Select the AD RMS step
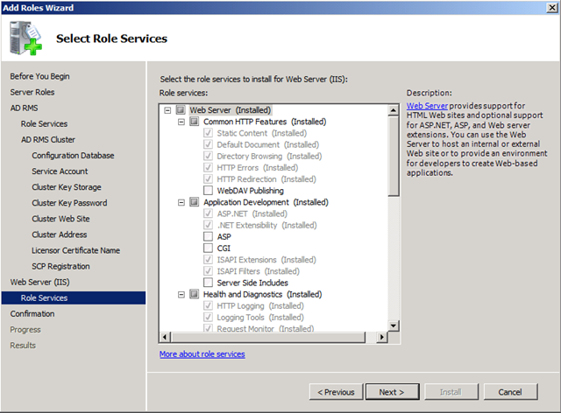Image resolution: width=561 pixels, height=413 pixels. [24, 108]
